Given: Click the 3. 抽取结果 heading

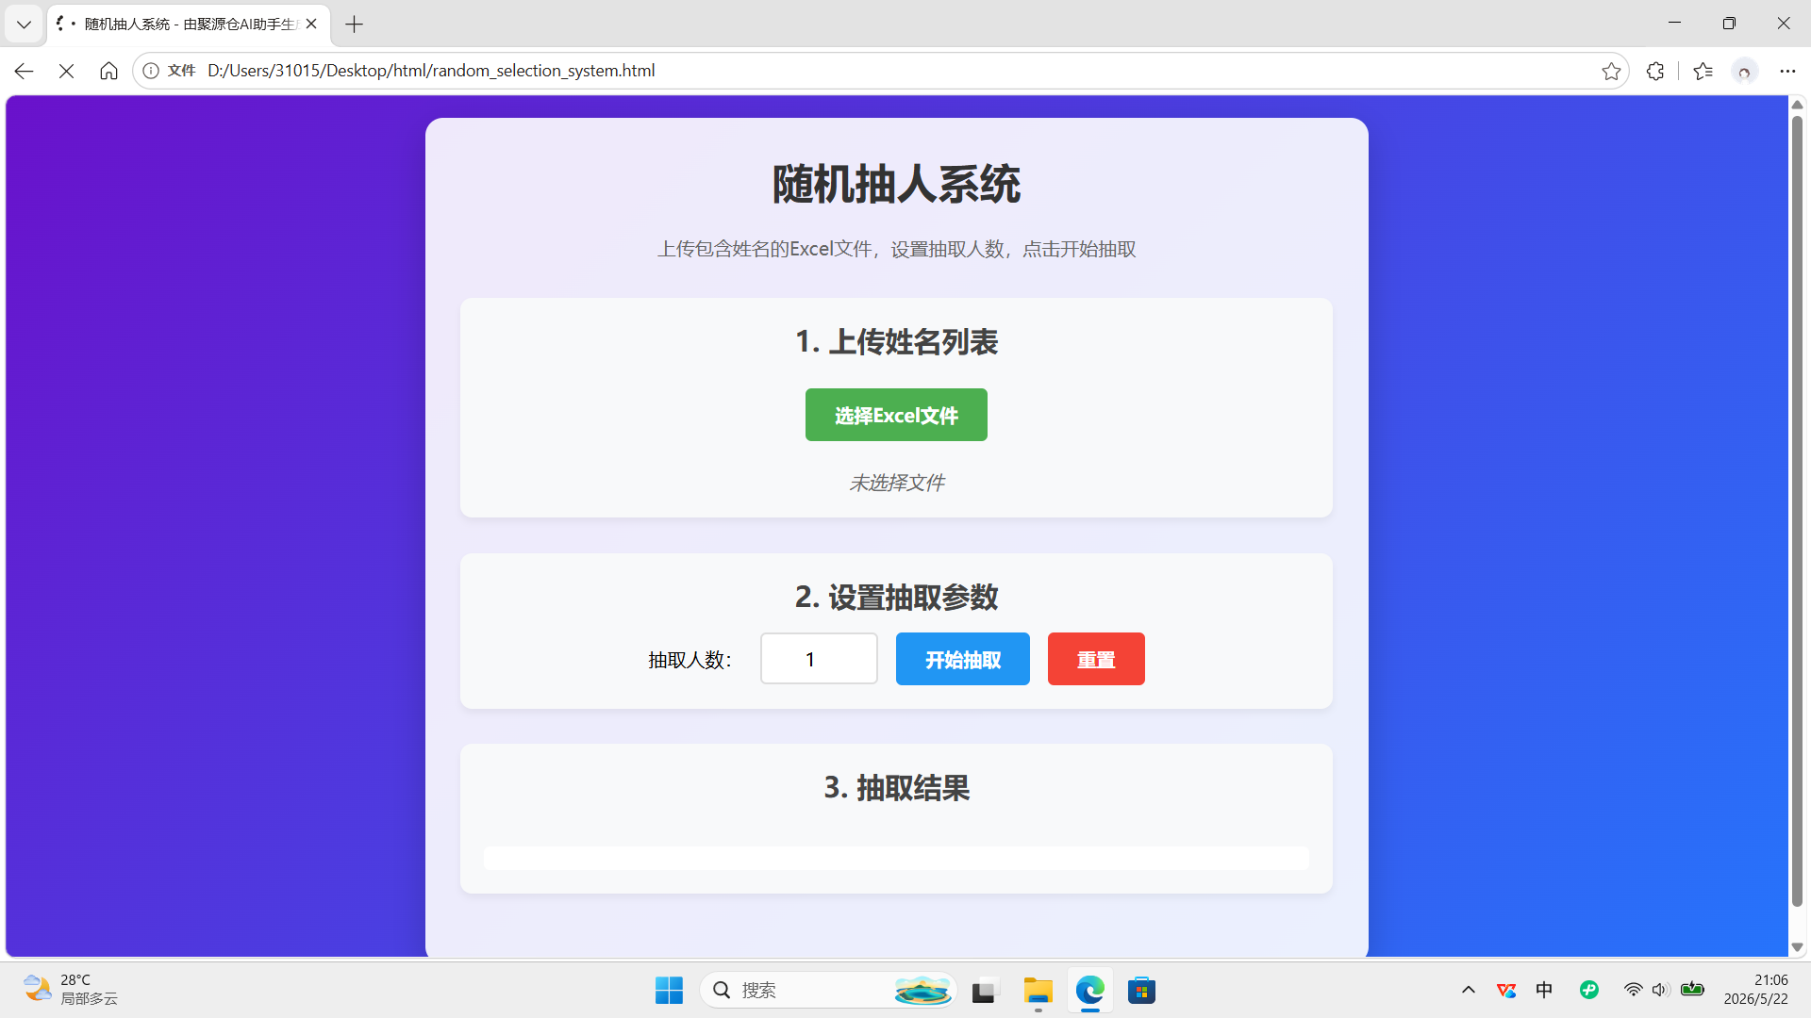Looking at the screenshot, I should coord(896,787).
